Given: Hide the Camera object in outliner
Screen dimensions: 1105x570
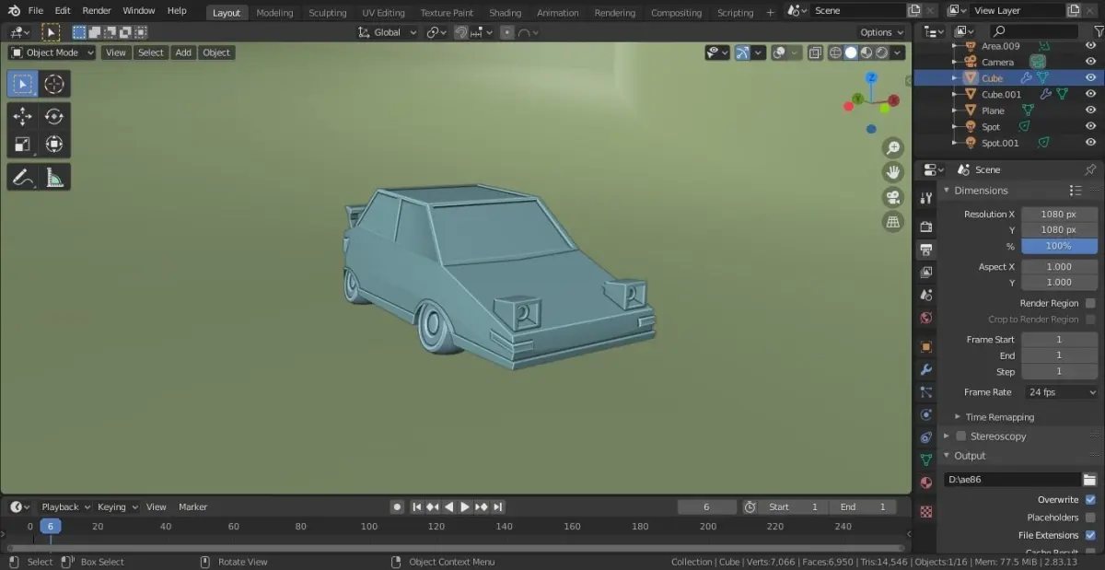Looking at the screenshot, I should 1090,62.
